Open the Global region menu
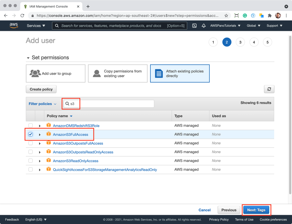 click(x=253, y=26)
